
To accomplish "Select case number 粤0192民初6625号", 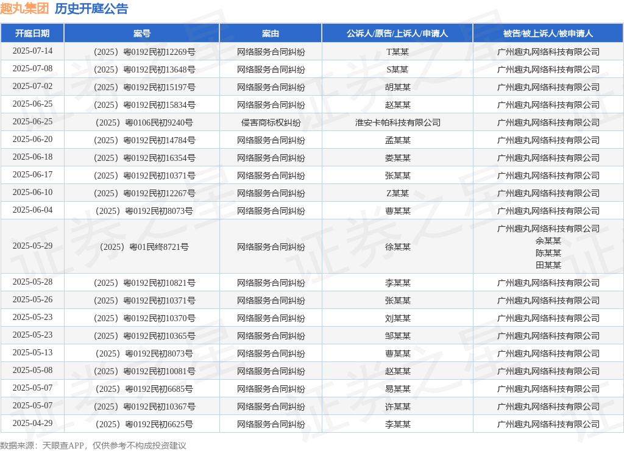I will 144,424.
